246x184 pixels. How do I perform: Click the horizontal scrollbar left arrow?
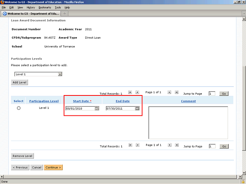click(2, 177)
